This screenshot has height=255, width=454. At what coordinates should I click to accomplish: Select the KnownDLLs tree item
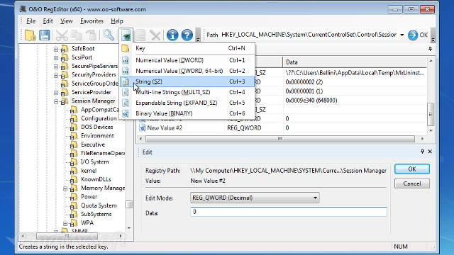(x=96, y=179)
